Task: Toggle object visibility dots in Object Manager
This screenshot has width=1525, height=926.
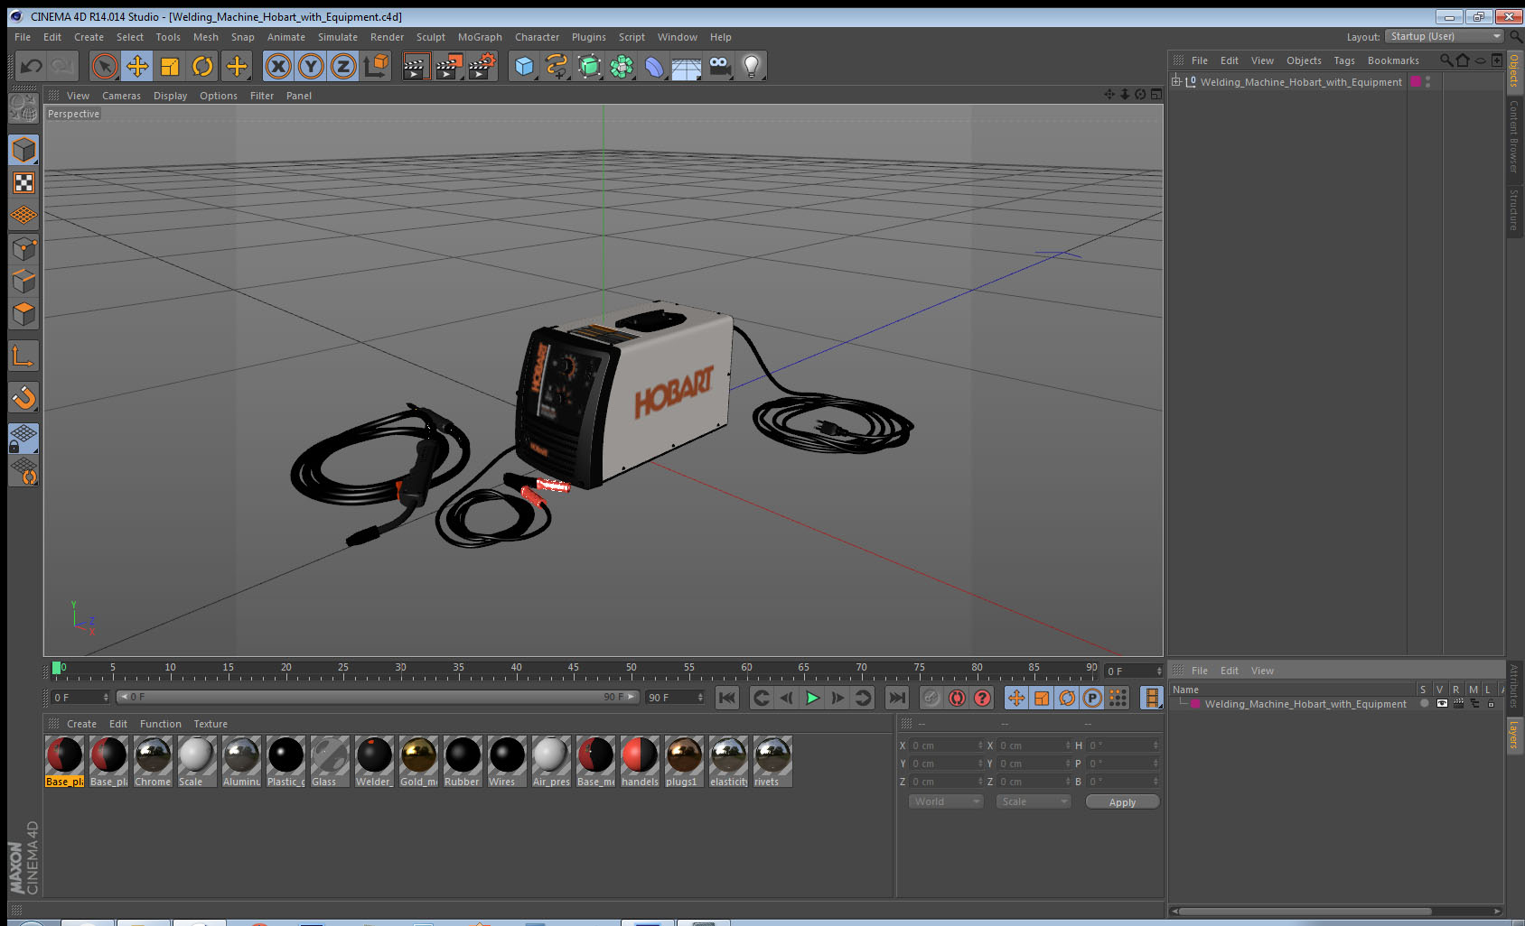Action: click(1427, 82)
